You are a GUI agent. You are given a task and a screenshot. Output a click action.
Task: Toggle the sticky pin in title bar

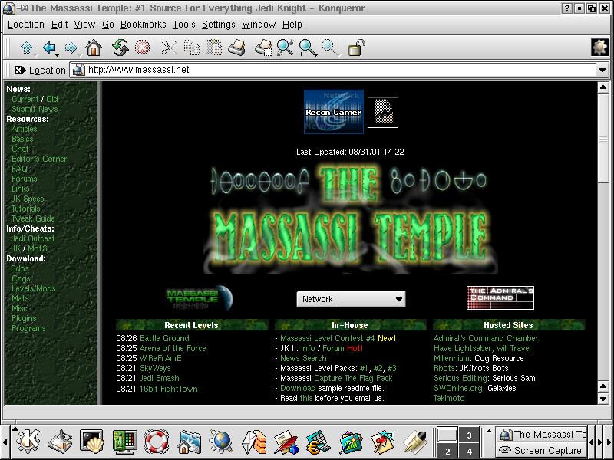(22, 8)
